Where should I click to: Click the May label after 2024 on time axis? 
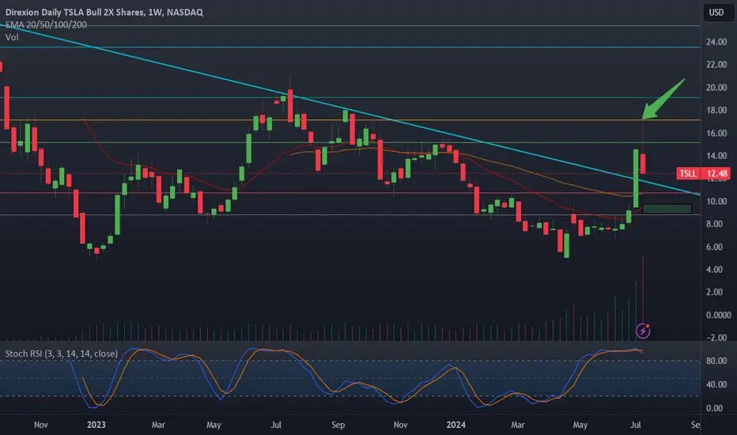580,425
